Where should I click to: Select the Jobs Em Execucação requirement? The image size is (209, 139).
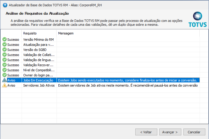[38, 80]
